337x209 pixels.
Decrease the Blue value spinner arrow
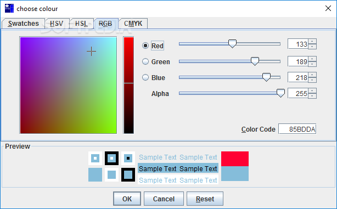(312, 80)
